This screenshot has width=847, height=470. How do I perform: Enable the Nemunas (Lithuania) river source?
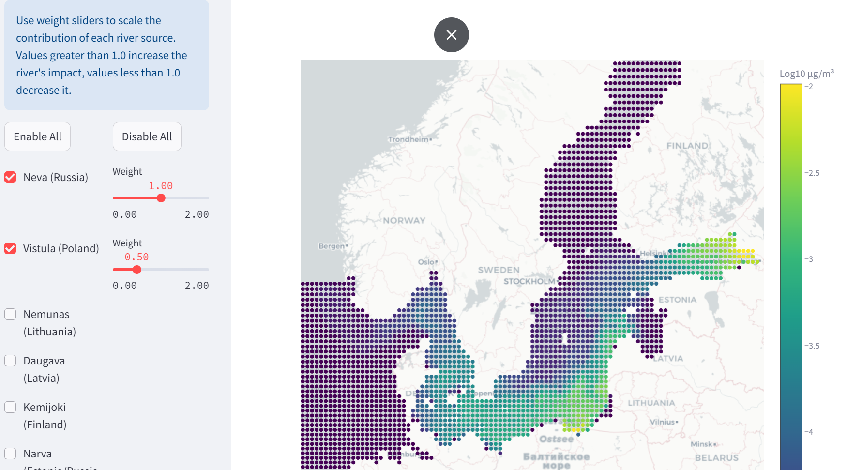[10, 314]
